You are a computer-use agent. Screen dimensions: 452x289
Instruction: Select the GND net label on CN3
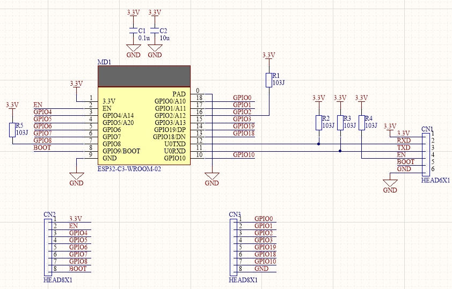(261, 269)
